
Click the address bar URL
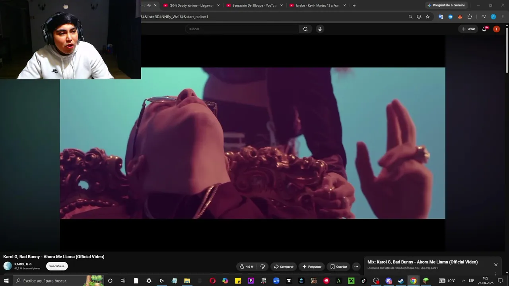(175, 17)
